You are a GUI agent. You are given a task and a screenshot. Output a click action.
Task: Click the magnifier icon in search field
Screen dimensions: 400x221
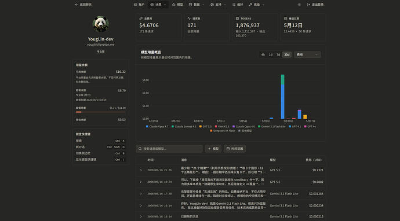tap(140, 149)
